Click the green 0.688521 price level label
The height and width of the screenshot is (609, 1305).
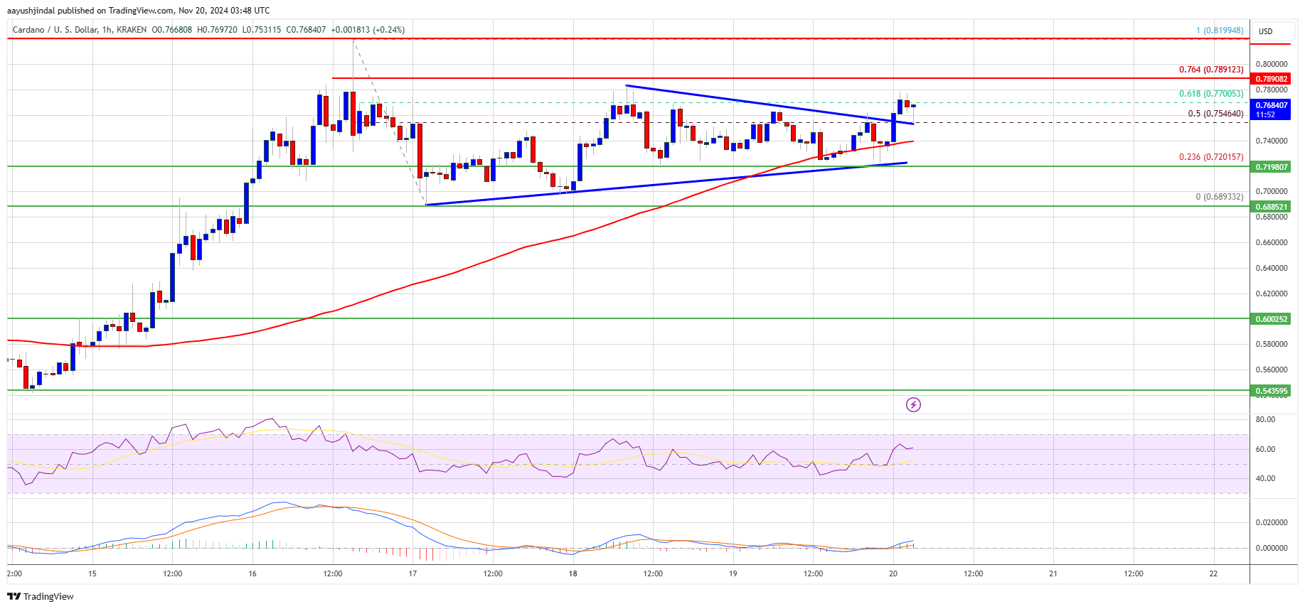pyautogui.click(x=1271, y=207)
